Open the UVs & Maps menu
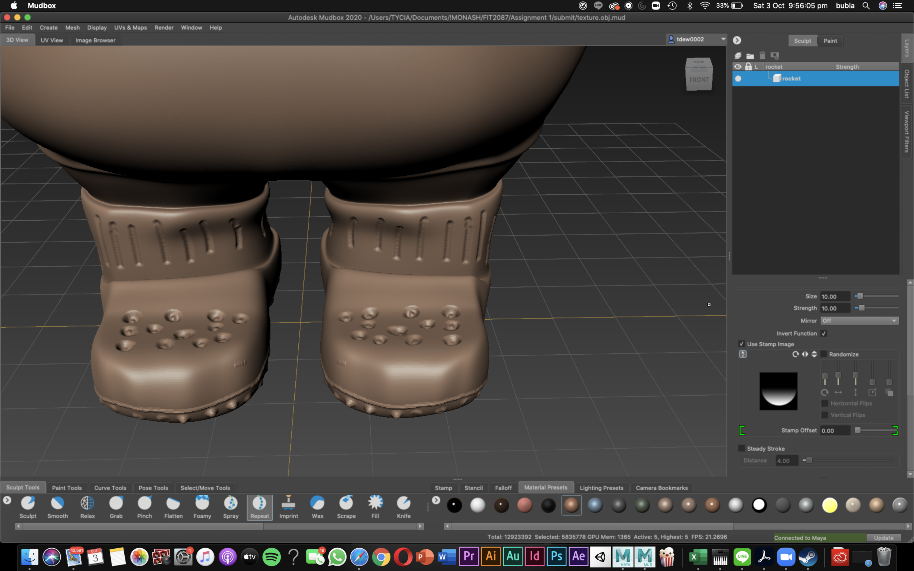 tap(131, 27)
